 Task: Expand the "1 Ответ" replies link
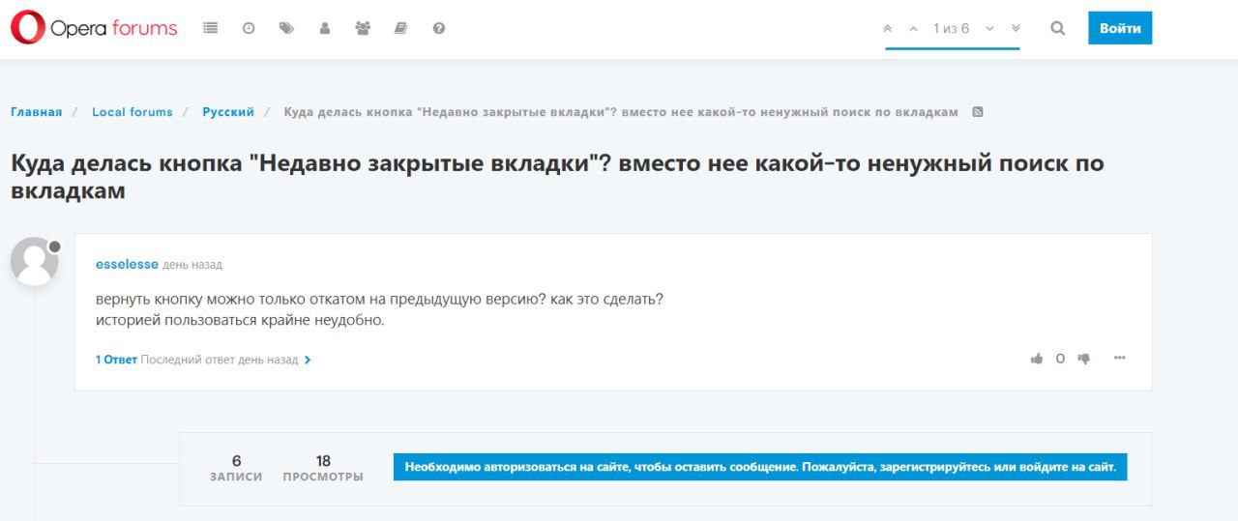[116, 360]
